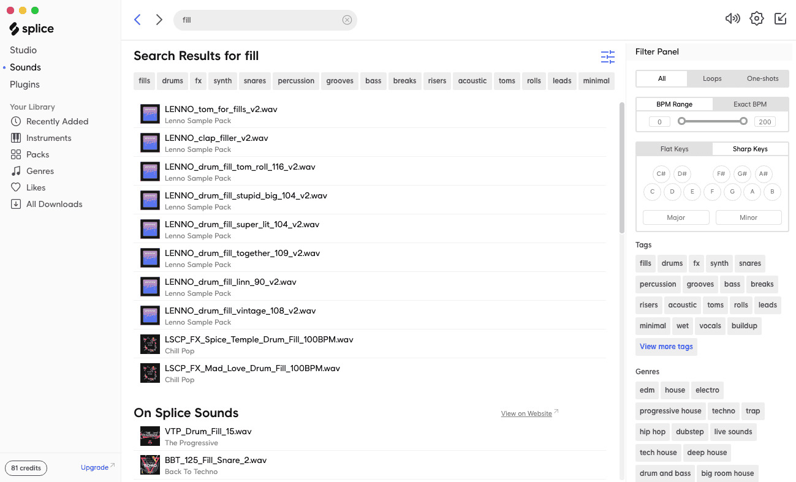Filter by the dubstep genre
Screen dimensions: 796x482
point(690,432)
